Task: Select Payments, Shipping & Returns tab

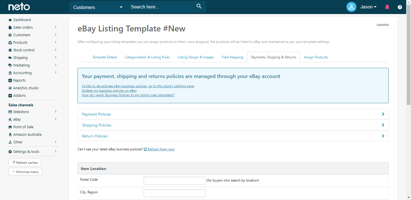Action: pos(274,57)
